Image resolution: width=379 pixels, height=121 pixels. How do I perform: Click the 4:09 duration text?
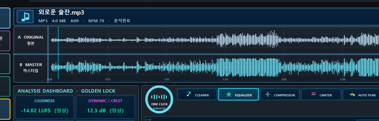click(75, 21)
